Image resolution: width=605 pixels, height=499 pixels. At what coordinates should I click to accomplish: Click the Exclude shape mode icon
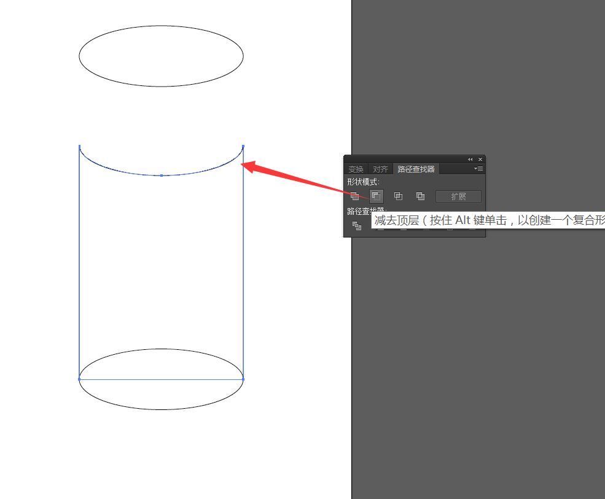click(420, 196)
